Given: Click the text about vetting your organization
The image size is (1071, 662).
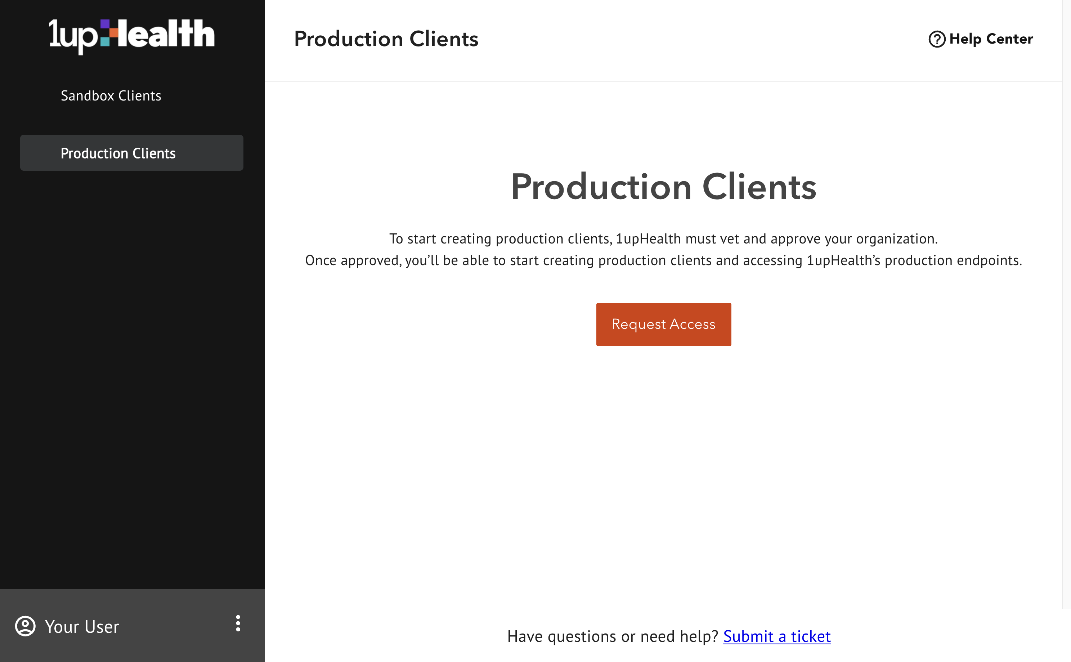Looking at the screenshot, I should [x=663, y=239].
